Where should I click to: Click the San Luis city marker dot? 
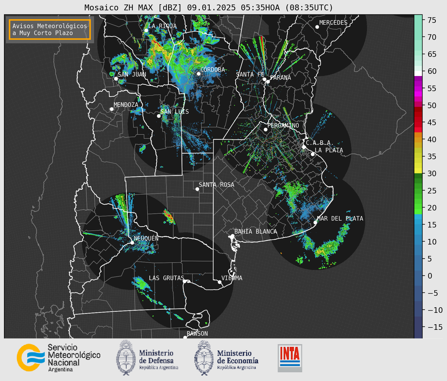(x=159, y=116)
